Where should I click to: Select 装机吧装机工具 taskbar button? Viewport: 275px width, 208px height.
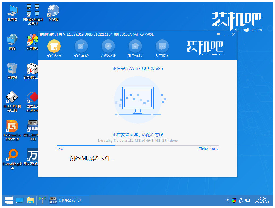(x=66, y=200)
